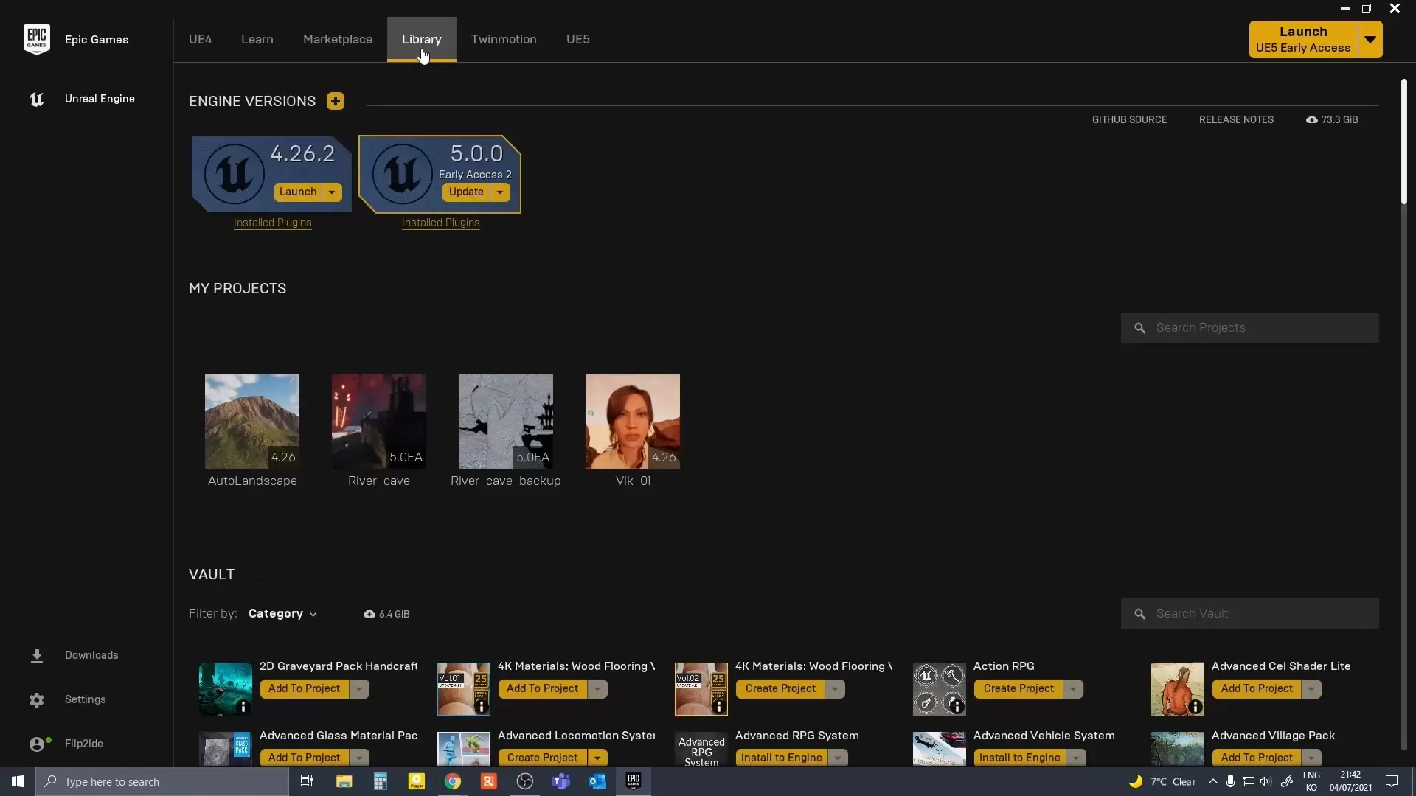Expand the Filter by Category dropdown
This screenshot has height=796, width=1416.
click(x=282, y=614)
